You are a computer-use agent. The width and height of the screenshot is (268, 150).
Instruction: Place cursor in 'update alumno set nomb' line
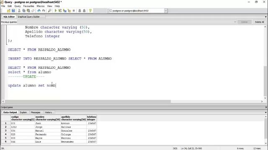(32, 85)
